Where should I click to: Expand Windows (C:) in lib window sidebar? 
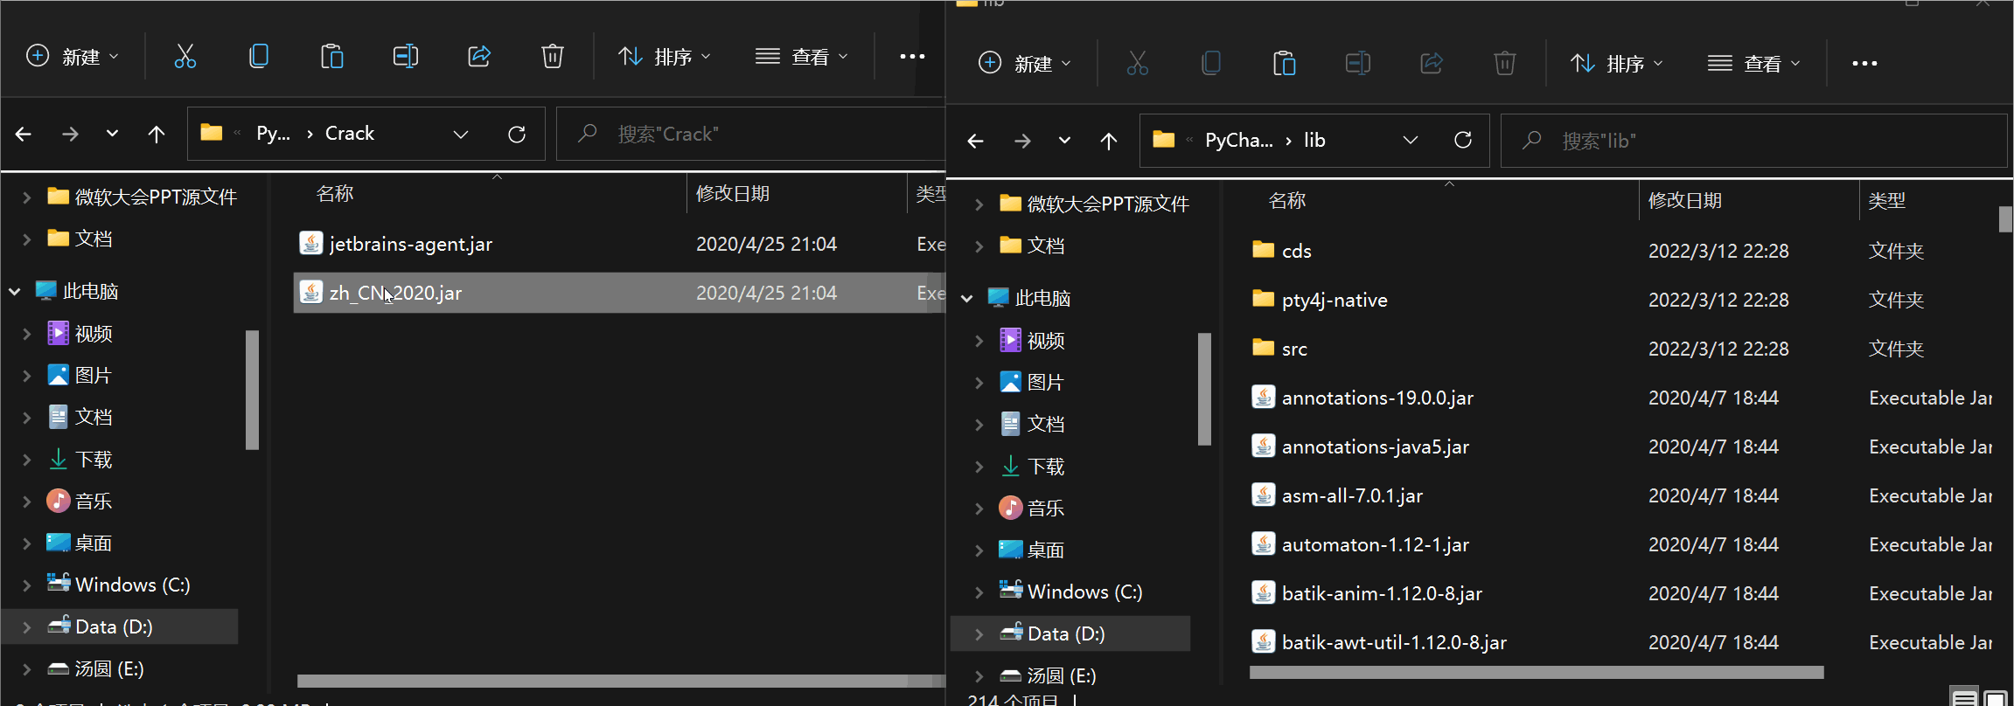click(979, 592)
